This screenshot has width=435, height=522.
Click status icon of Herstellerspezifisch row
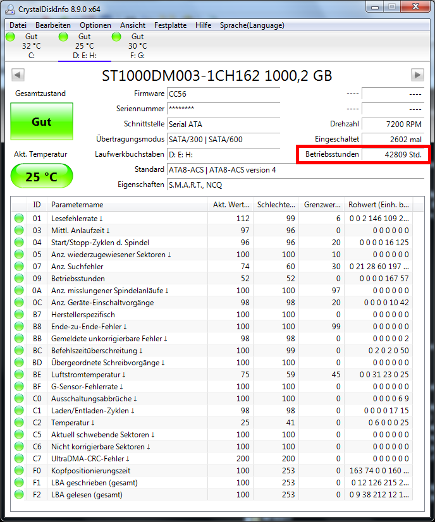click(19, 315)
